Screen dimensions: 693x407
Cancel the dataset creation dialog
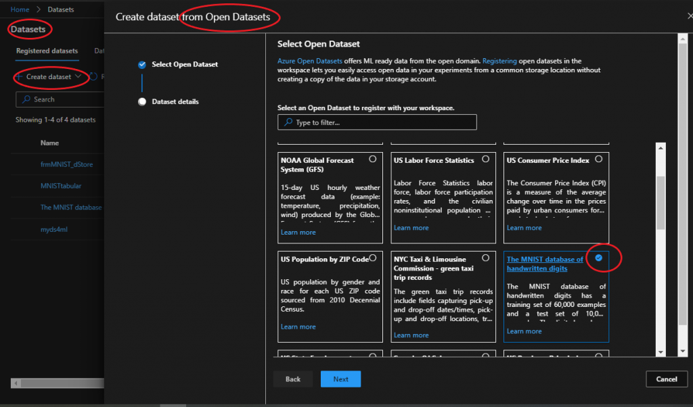pos(667,379)
